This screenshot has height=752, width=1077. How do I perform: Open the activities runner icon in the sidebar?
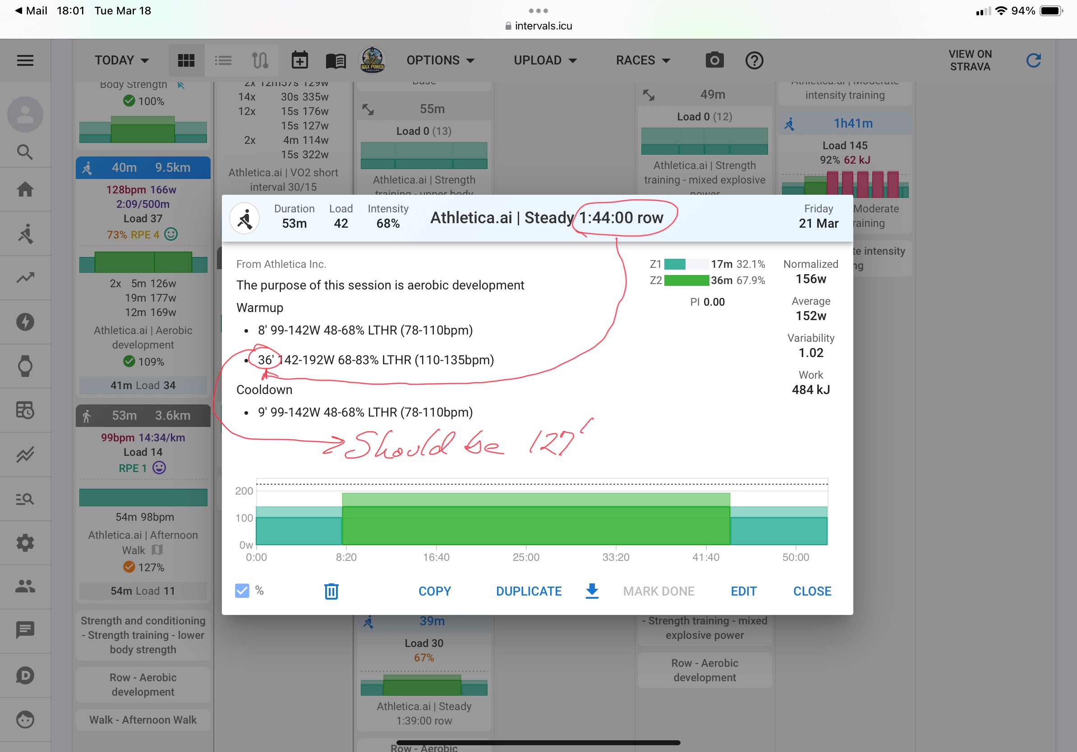(x=25, y=234)
